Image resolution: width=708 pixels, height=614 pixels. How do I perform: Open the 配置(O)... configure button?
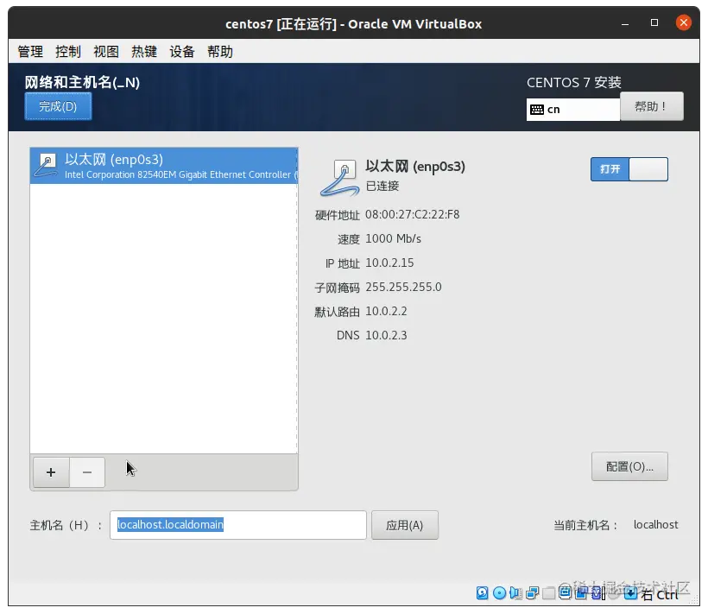click(629, 466)
